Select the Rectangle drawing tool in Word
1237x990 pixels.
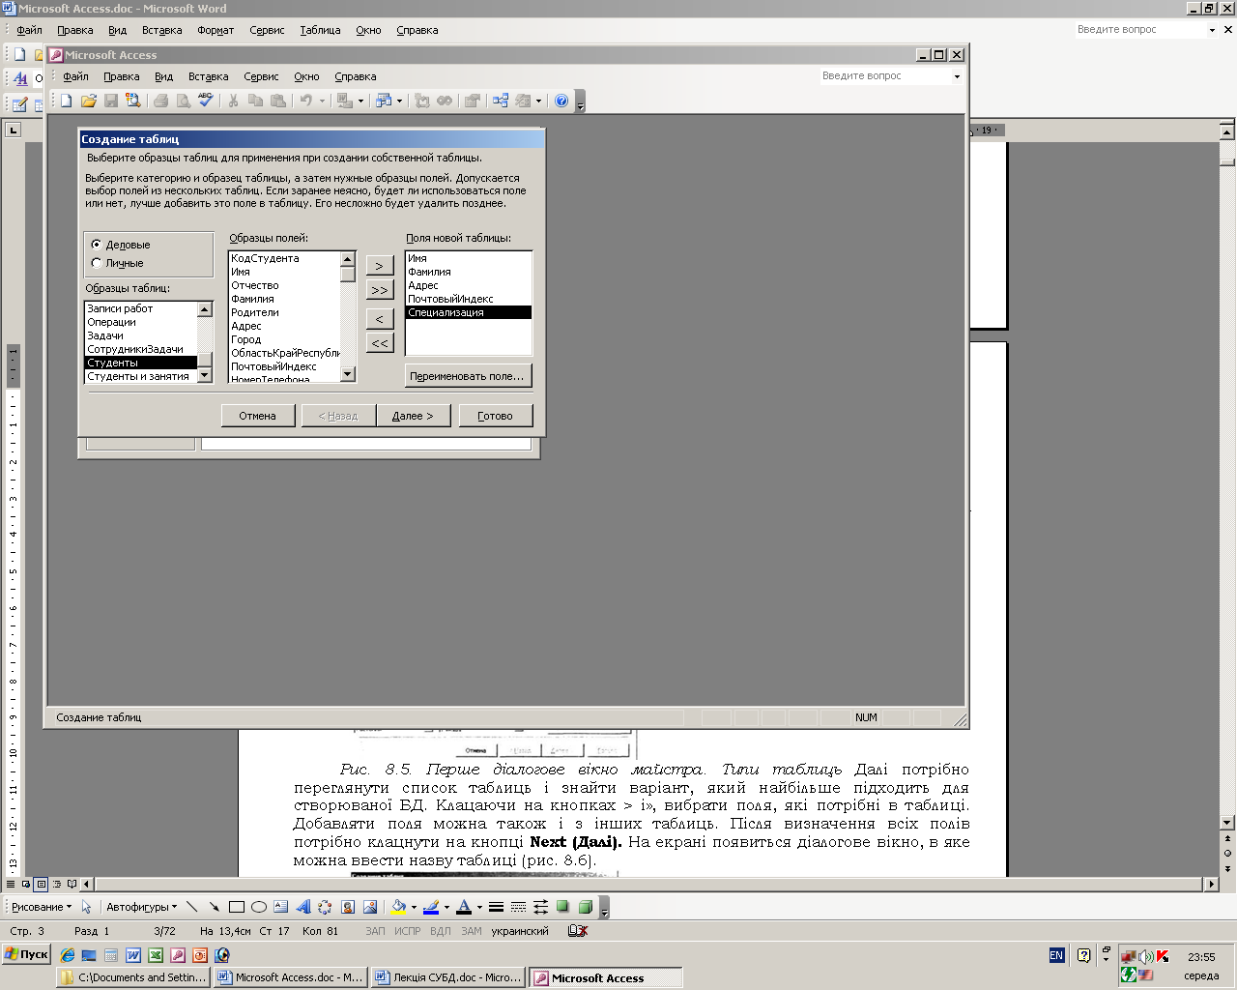[x=236, y=907]
